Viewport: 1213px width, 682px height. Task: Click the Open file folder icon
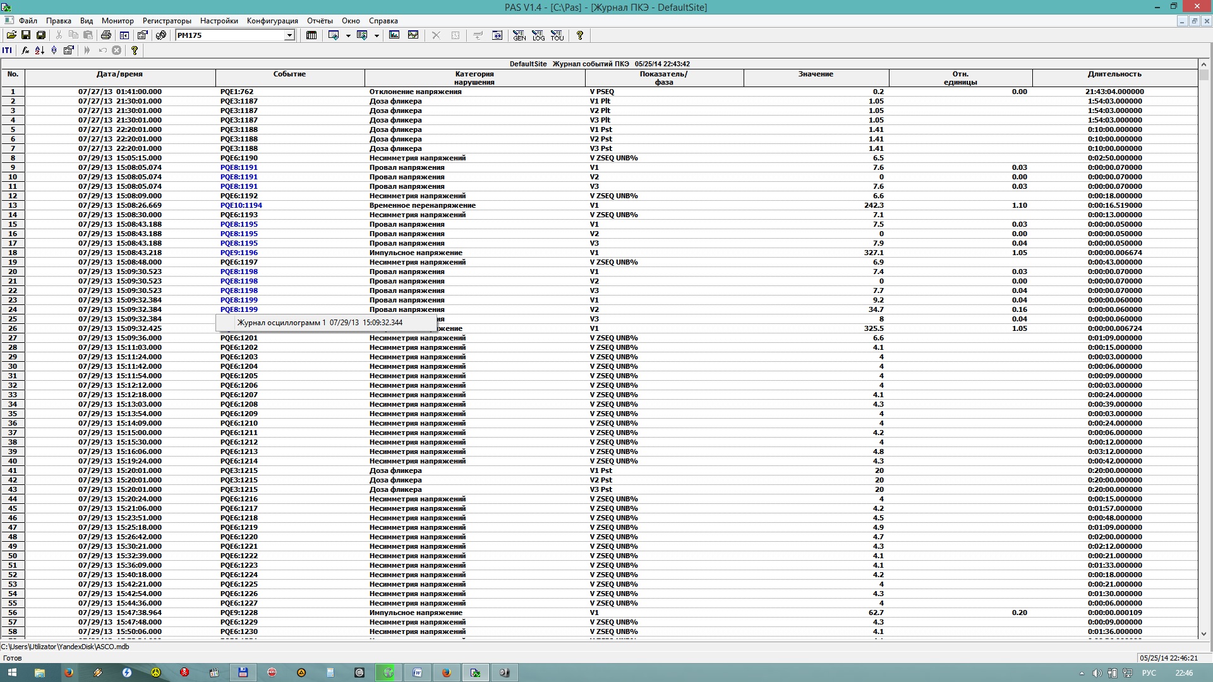(x=11, y=35)
